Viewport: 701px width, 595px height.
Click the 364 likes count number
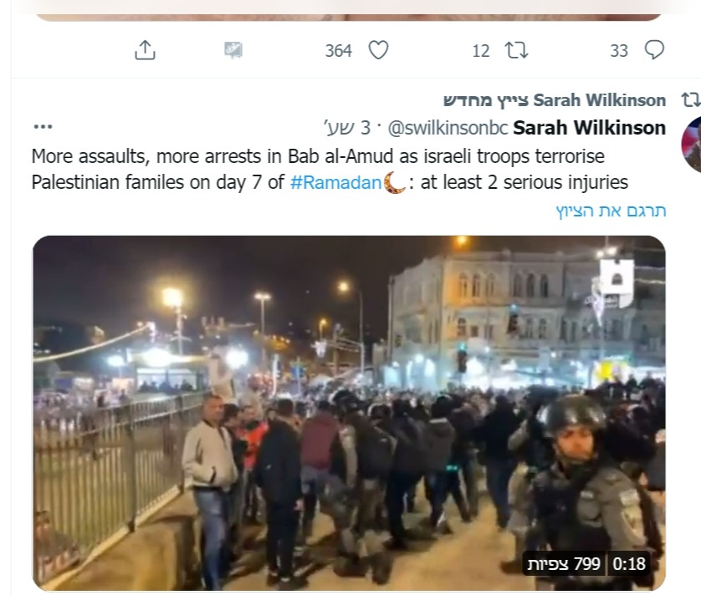339,50
